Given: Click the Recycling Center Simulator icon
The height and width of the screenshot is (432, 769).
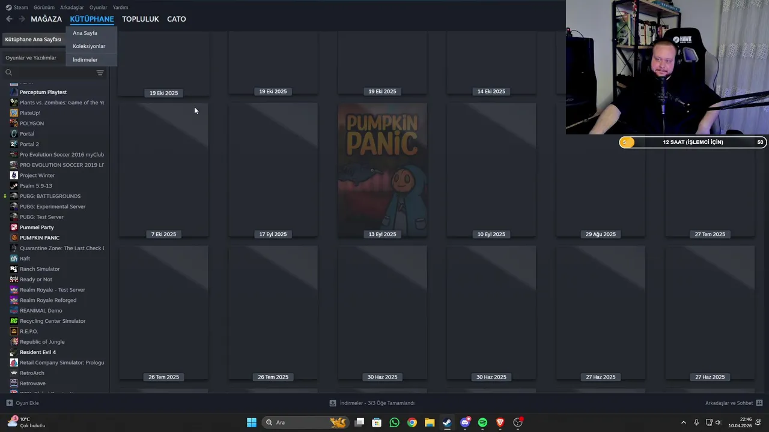Looking at the screenshot, I should click(14, 321).
